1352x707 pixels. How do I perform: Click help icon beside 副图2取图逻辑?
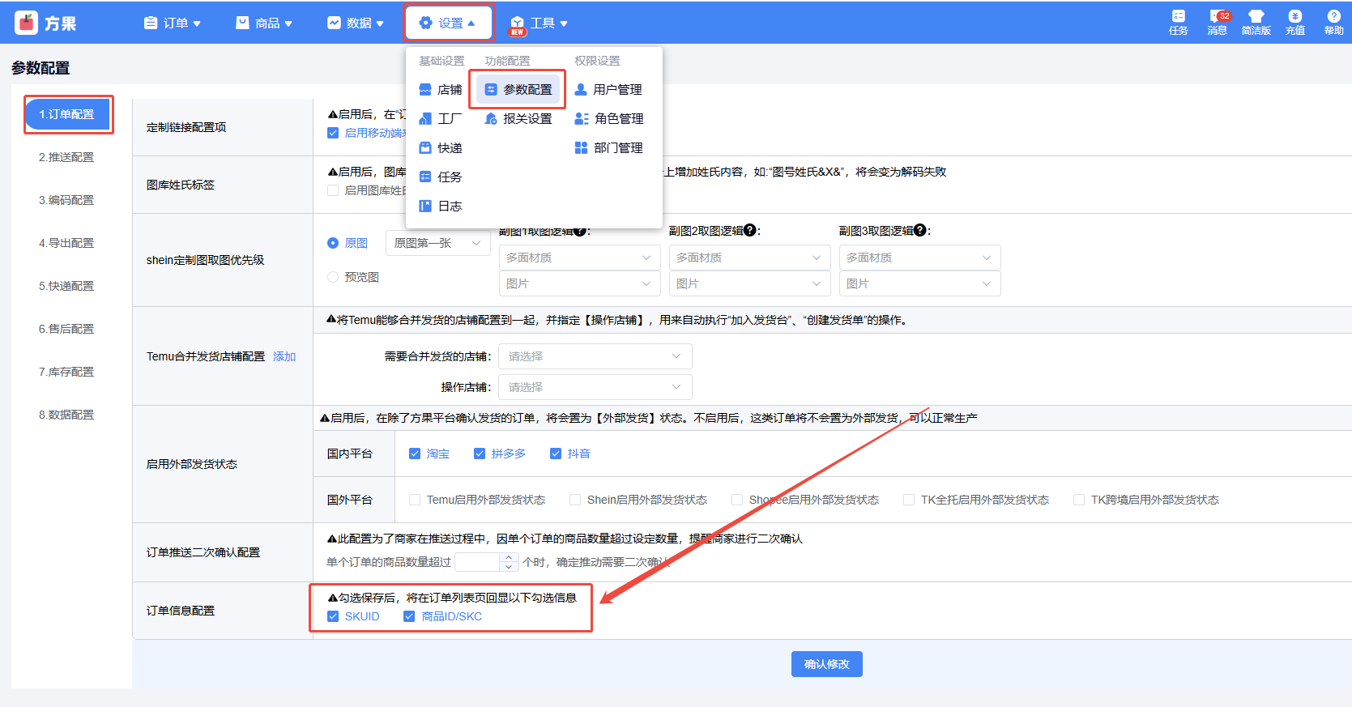pyautogui.click(x=750, y=230)
